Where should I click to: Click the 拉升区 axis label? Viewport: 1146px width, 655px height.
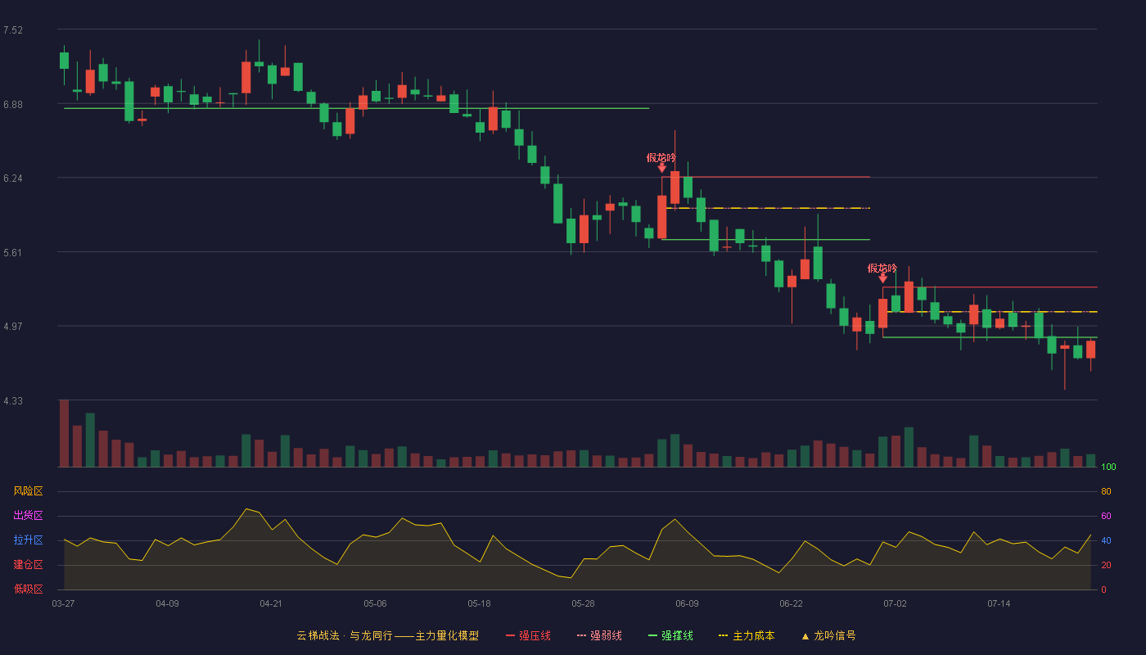[28, 540]
